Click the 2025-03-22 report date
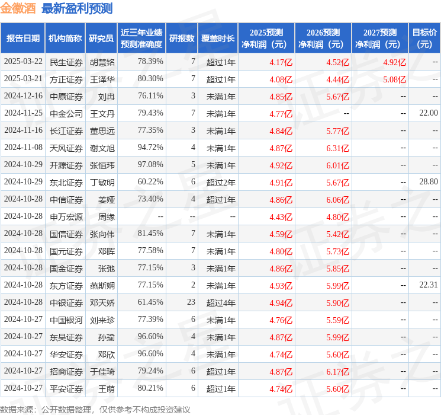Screen dimensions: 441x415 [23, 61]
